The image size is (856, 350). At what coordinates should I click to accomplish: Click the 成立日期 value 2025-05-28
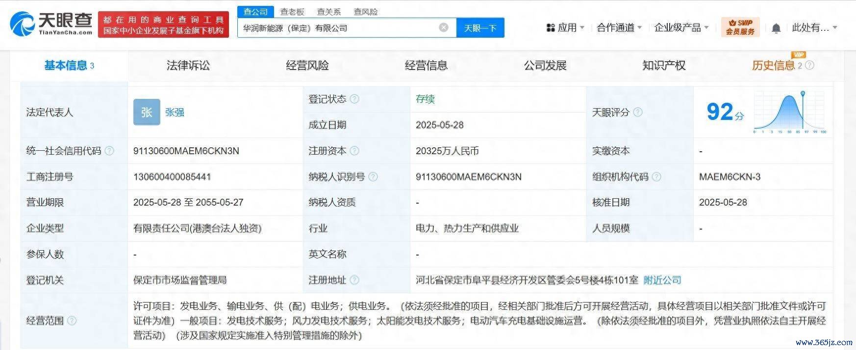pos(440,125)
